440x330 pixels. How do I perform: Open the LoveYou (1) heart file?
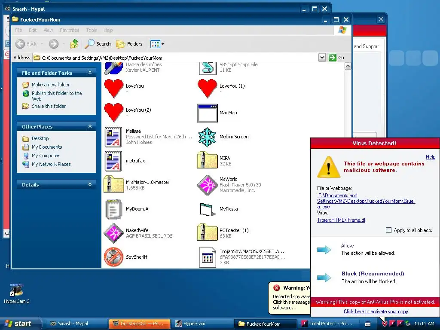pos(208,89)
